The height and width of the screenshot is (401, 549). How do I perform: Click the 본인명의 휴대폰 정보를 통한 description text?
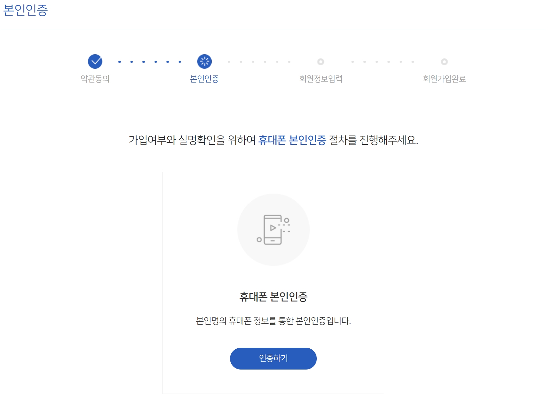[273, 321]
